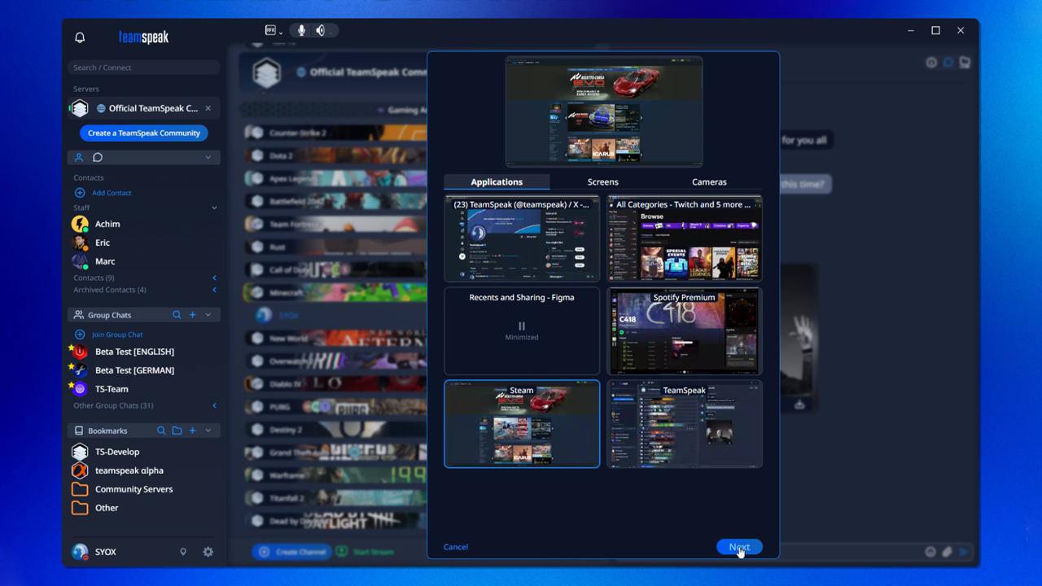Click the emoji icon in chat bar
The width and height of the screenshot is (1042, 586).
click(930, 552)
